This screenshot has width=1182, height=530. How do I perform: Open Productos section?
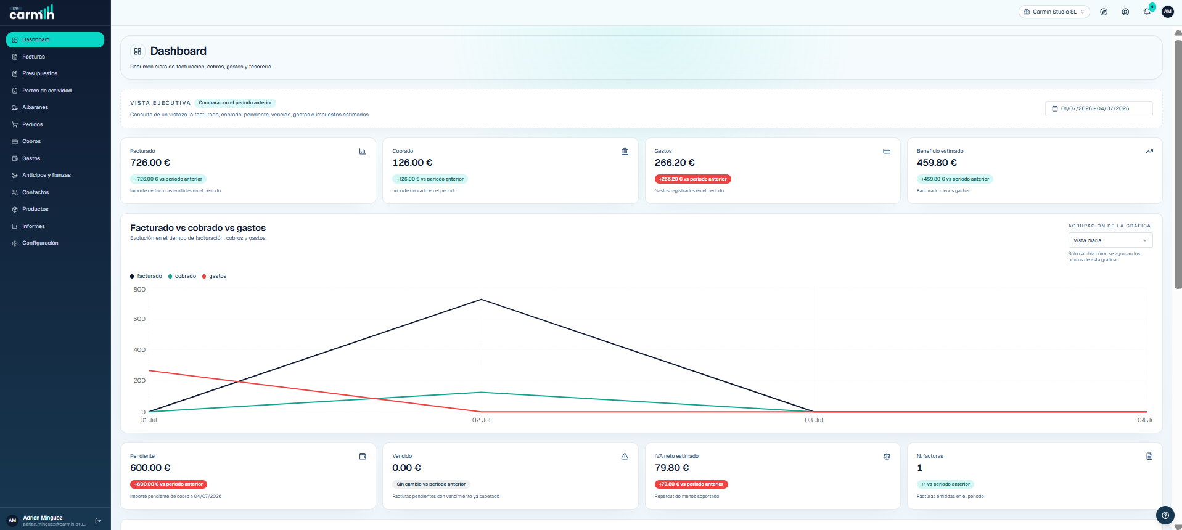point(55,209)
